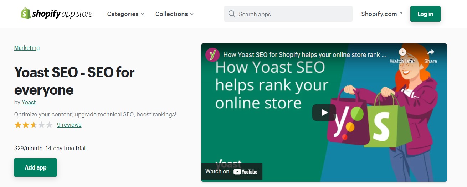Play the Yoast SEO video
The image size is (467, 187).
point(324,113)
